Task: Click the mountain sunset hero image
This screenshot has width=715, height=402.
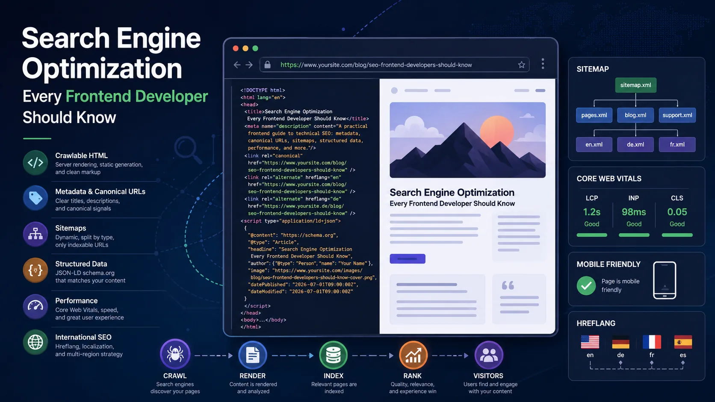Action: (x=467, y=140)
